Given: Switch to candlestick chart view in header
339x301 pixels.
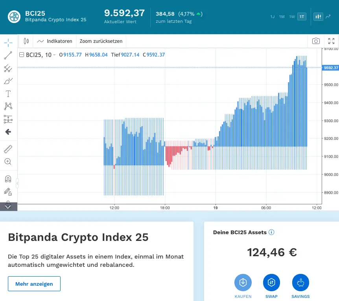Looking at the screenshot, I should tap(318, 17).
